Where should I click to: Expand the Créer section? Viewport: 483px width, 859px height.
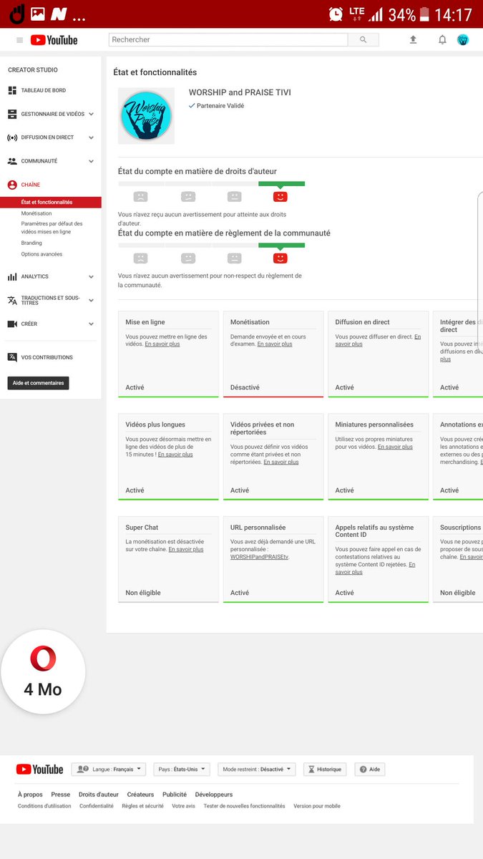[x=91, y=324]
